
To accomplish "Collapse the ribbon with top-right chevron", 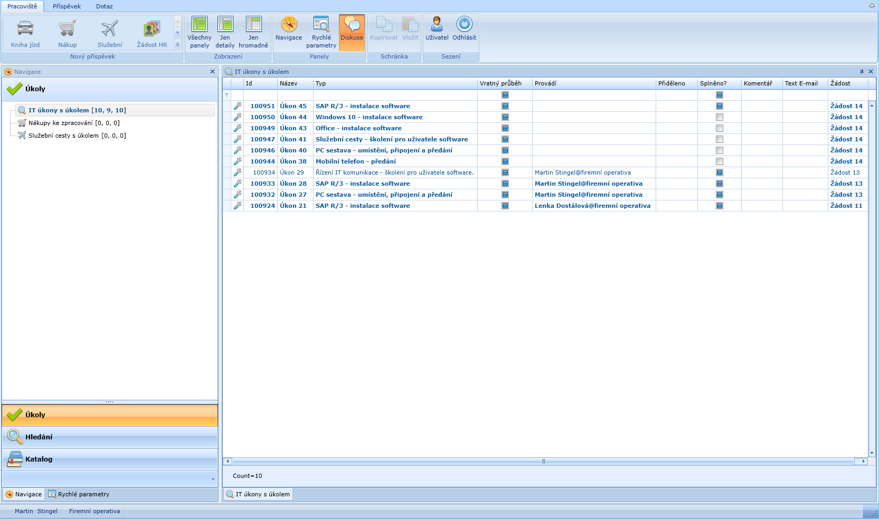I will coord(872,6).
